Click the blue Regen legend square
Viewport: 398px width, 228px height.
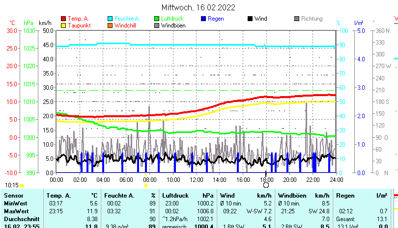point(203,19)
